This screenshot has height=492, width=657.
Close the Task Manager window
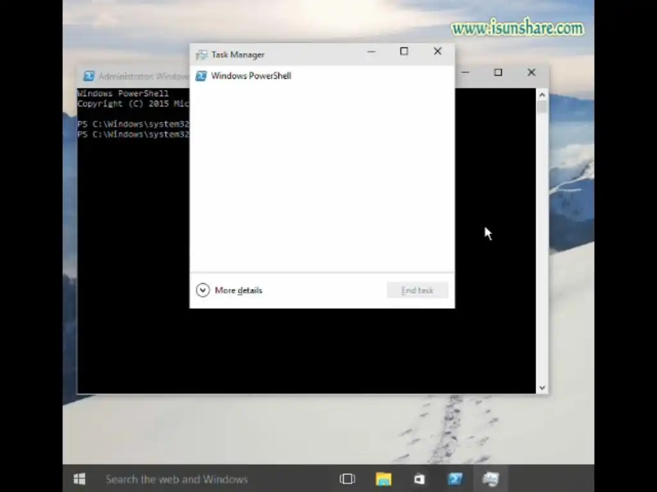(438, 51)
